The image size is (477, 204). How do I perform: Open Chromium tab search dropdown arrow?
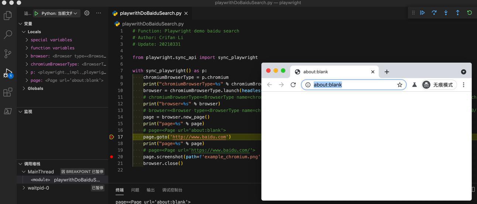[464, 72]
